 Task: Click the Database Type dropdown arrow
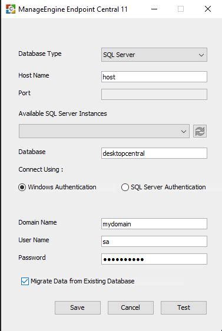pos(201,55)
